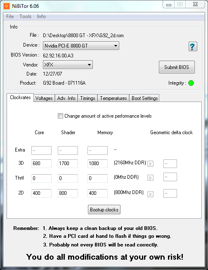Switch to the Timings tab

tap(87, 98)
